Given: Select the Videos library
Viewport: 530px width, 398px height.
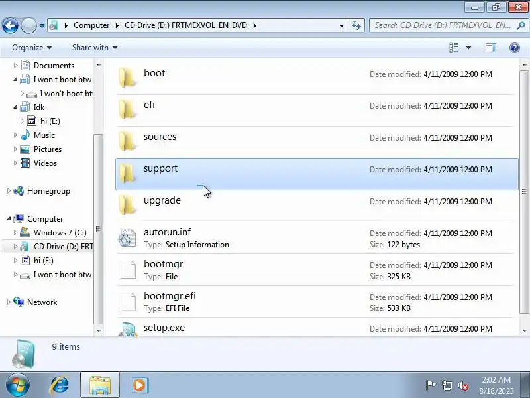Looking at the screenshot, I should (45, 163).
